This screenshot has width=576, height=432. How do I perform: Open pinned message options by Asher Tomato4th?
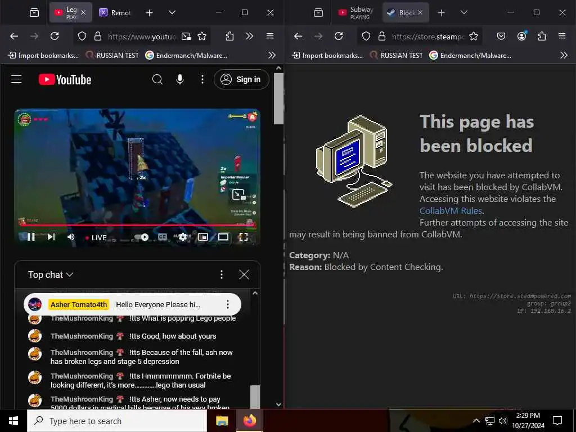(228, 304)
